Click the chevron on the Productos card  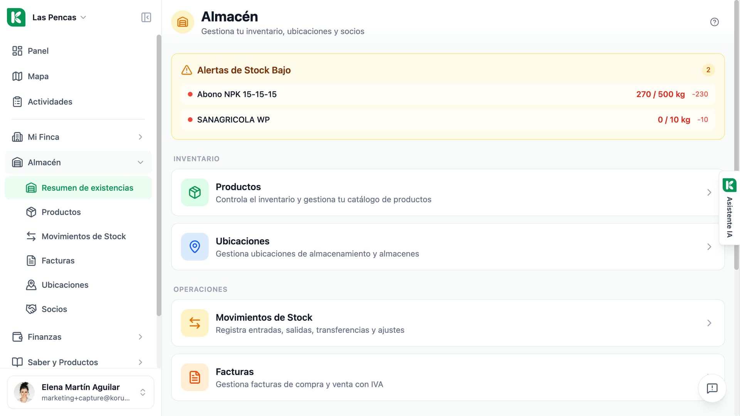(x=709, y=193)
